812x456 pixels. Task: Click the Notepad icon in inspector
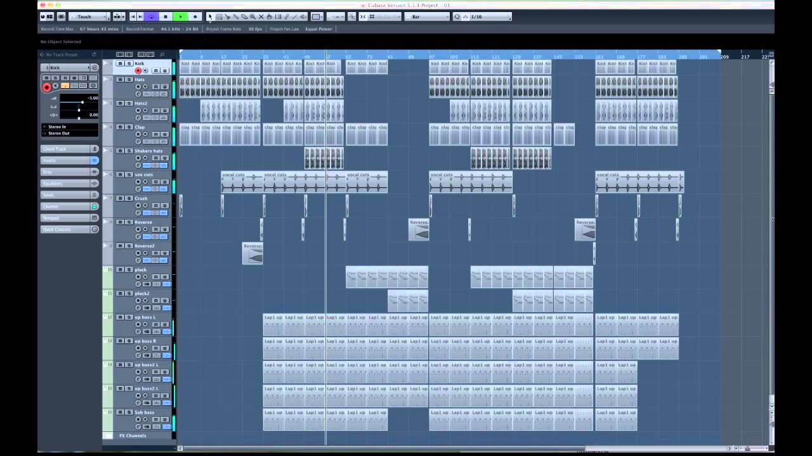(x=95, y=218)
